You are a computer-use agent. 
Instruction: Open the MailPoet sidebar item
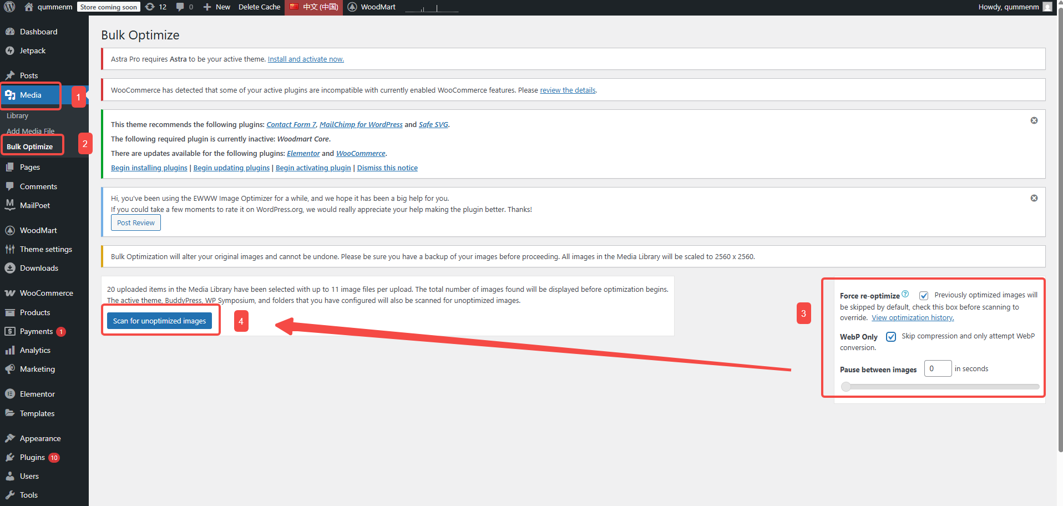11,205
